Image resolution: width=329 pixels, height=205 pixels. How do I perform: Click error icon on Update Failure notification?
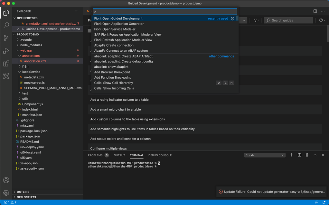(221, 192)
